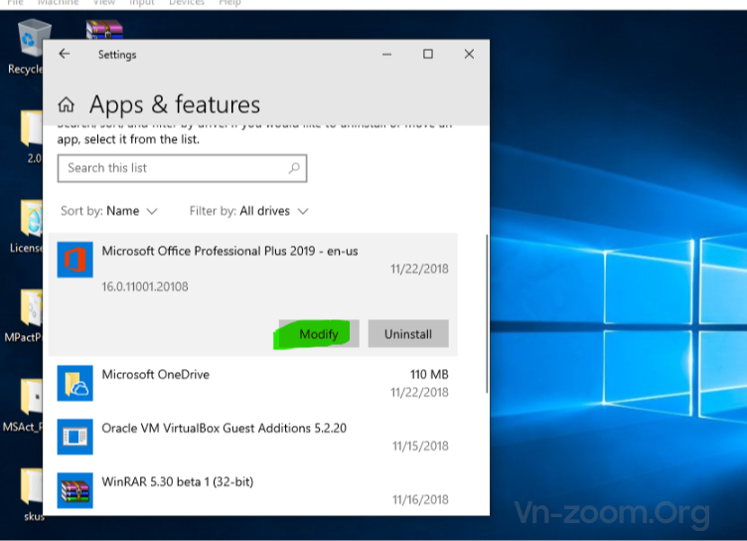The height and width of the screenshot is (541, 747).
Task: Open the Devices menu in VirtualBox
Action: click(x=186, y=3)
